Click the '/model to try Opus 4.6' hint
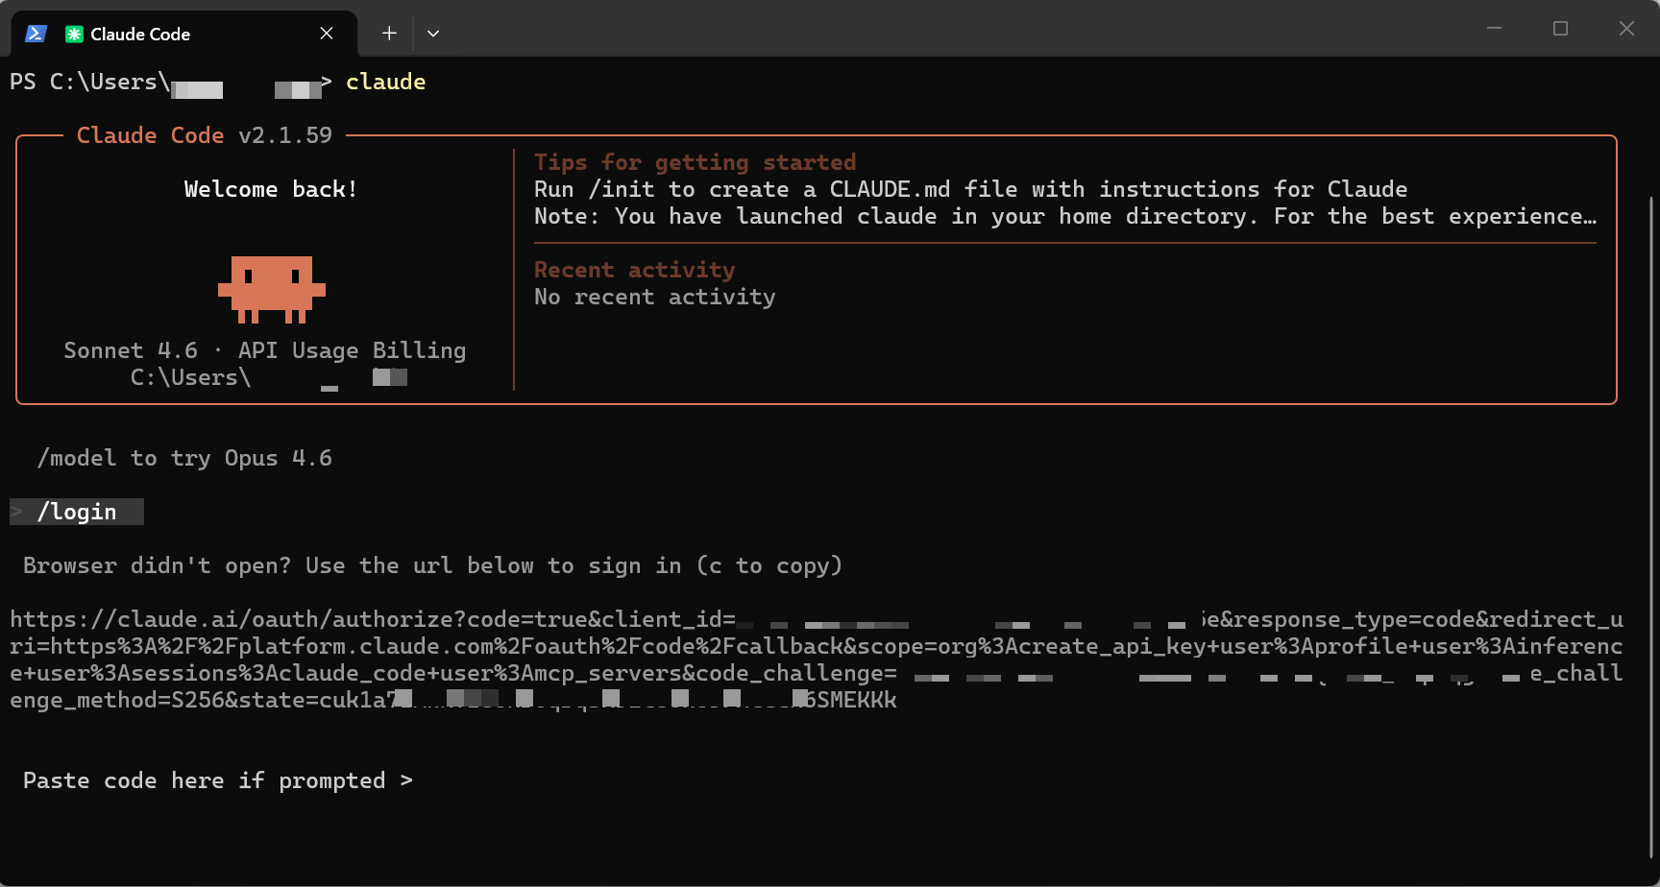 [x=184, y=458]
